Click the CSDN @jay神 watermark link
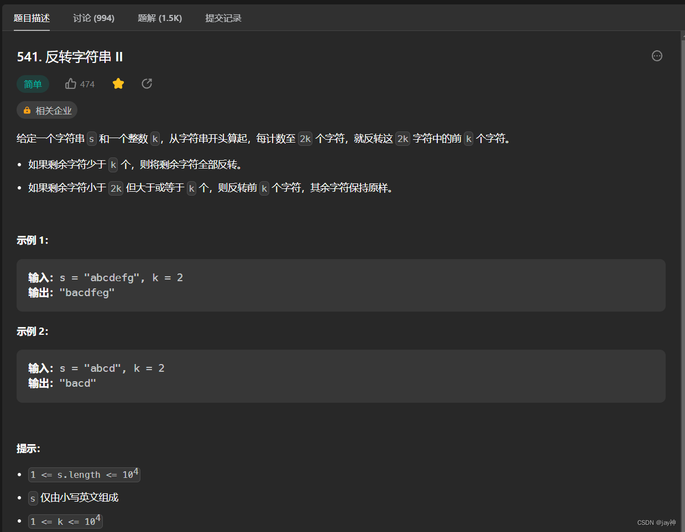Viewport: 685px width, 532px height. (x=656, y=522)
